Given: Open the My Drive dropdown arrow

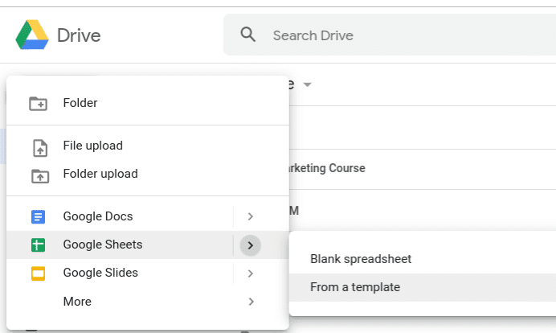Looking at the screenshot, I should click(x=308, y=84).
